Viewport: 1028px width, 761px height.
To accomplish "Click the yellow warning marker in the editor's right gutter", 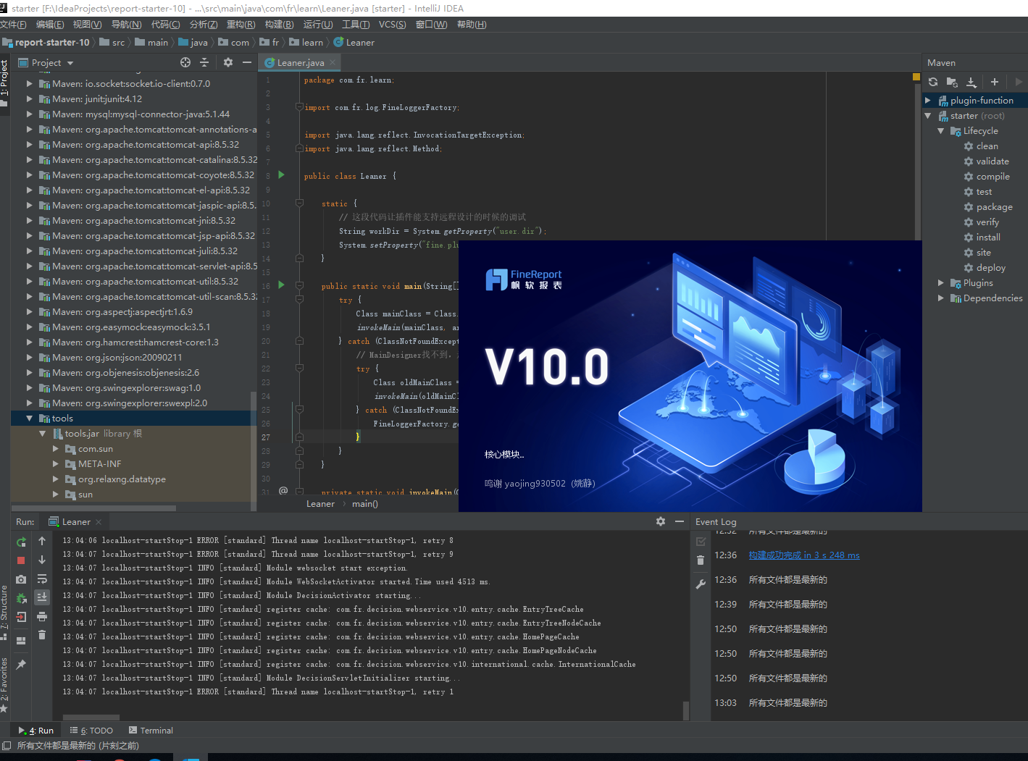I will [x=916, y=76].
